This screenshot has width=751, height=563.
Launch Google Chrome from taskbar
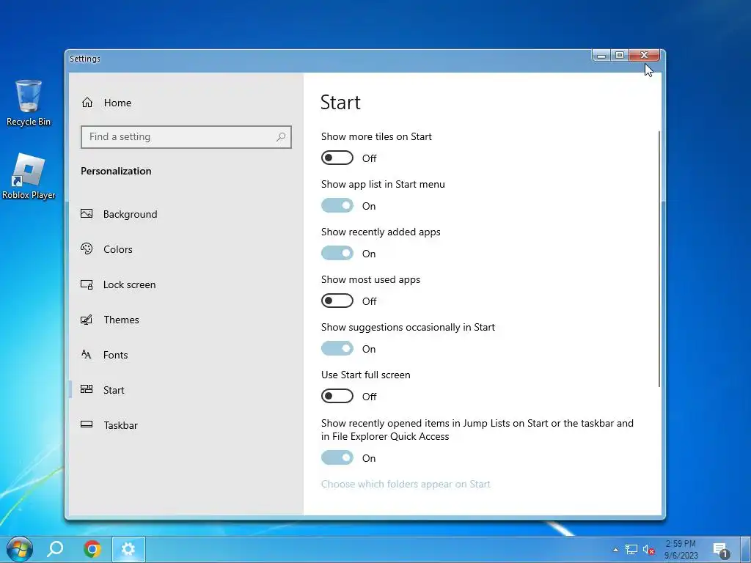click(92, 548)
